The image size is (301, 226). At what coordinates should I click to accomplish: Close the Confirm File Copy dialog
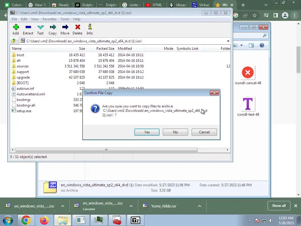[x=214, y=93]
